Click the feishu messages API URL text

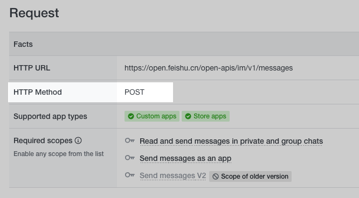pyautogui.click(x=209, y=68)
